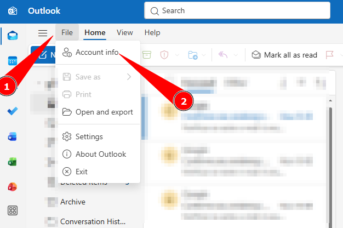
Task: Open Settings from the File menu
Action: [x=99, y=136]
